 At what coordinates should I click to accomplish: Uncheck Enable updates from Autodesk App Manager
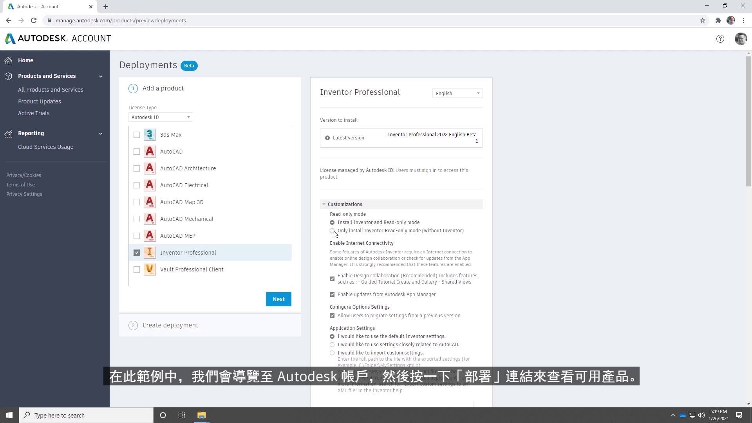(x=332, y=295)
